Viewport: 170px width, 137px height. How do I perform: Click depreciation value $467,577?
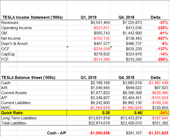[102, 44]
